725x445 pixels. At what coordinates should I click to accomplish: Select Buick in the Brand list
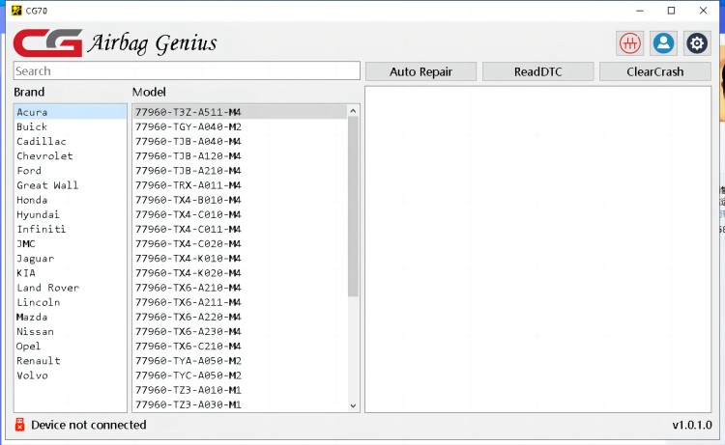71,126
